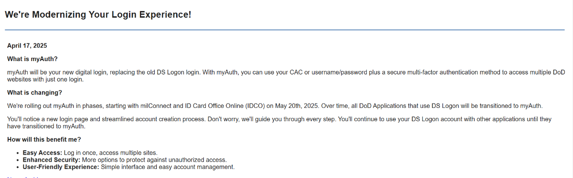Open the partially visible link below the bullets
The image size is (573, 178).
[23, 177]
